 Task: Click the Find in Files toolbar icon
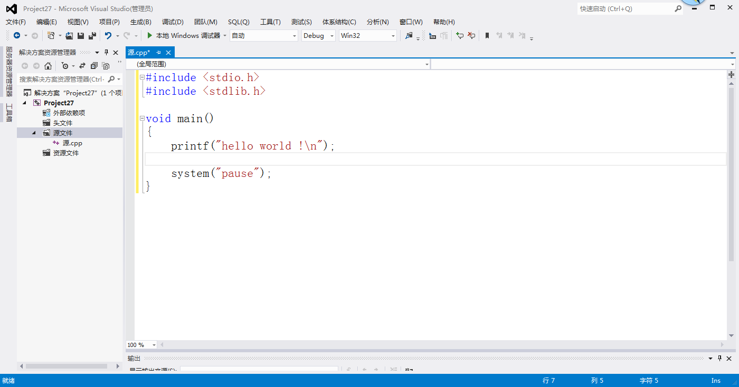pos(409,35)
